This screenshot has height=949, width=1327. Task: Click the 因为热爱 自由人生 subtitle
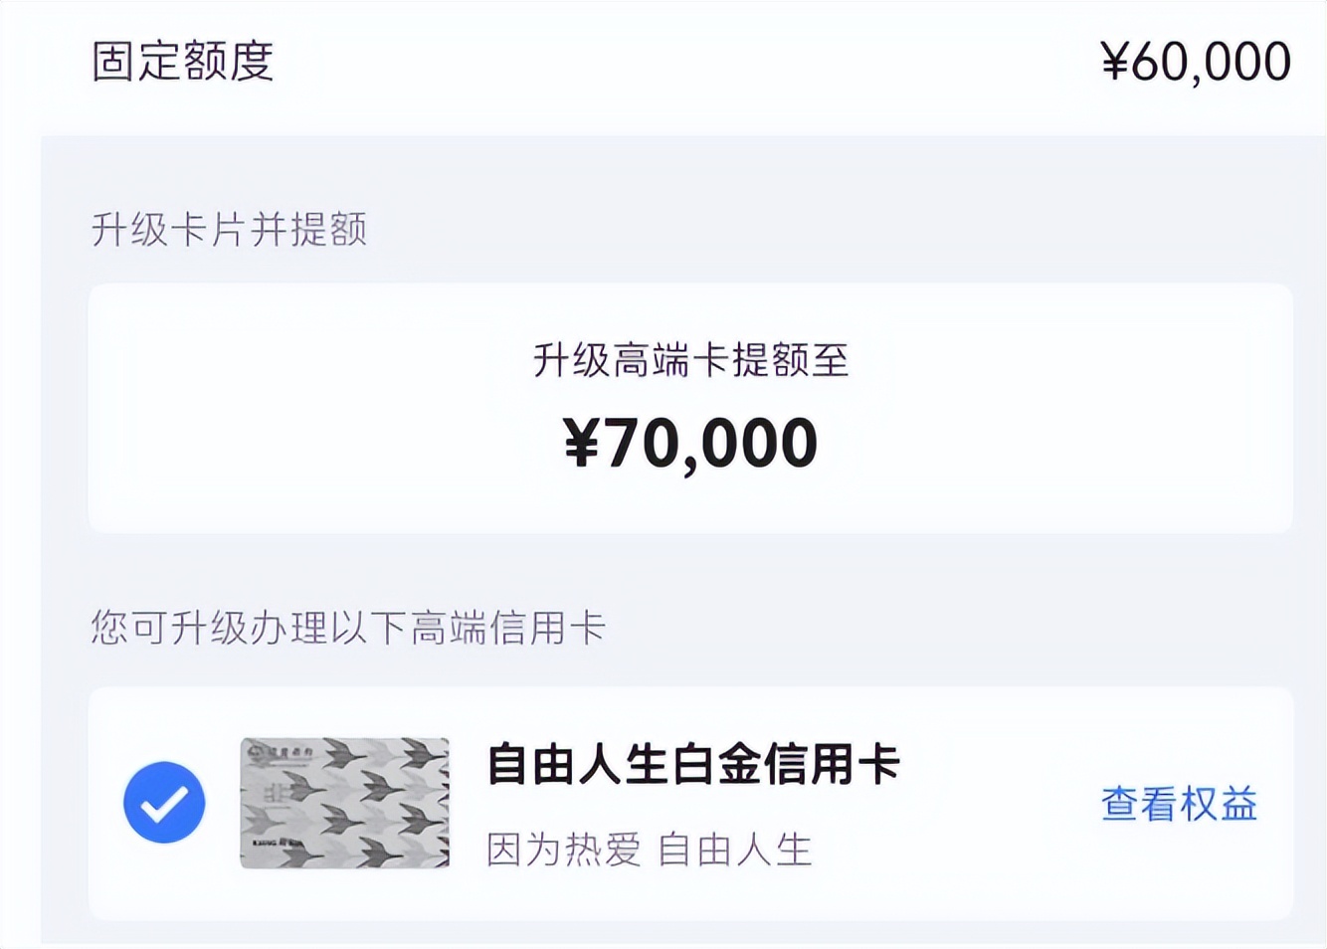tap(649, 851)
